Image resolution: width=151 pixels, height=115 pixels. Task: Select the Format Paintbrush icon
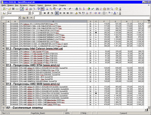60,9
